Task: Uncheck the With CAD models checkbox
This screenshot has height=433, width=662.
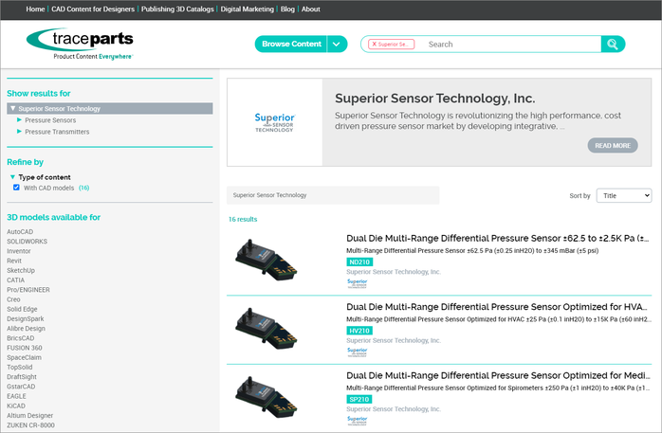Action: pyautogui.click(x=17, y=188)
